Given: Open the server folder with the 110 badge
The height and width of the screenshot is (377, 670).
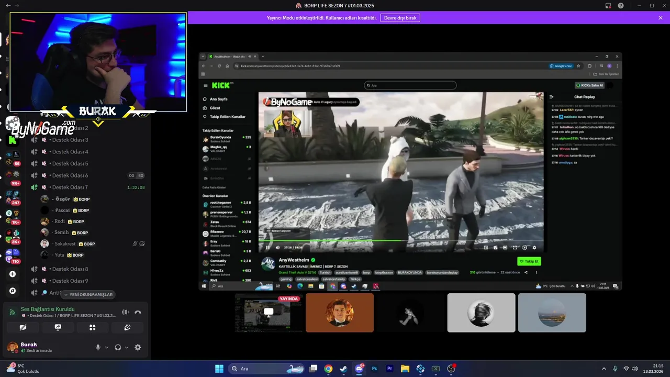Looking at the screenshot, I should point(13,256).
